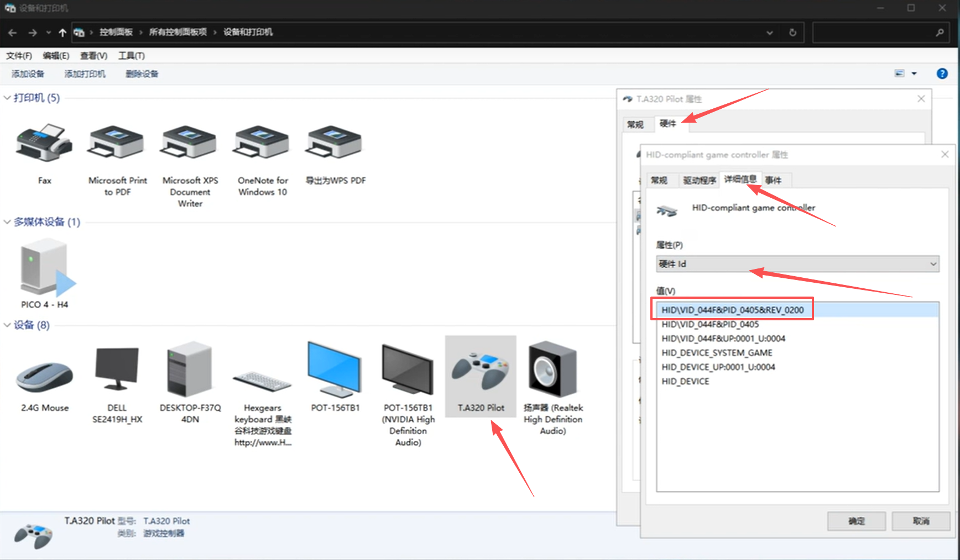This screenshot has height=560, width=960.
Task: Select the Fax printer icon
Action: (x=44, y=145)
